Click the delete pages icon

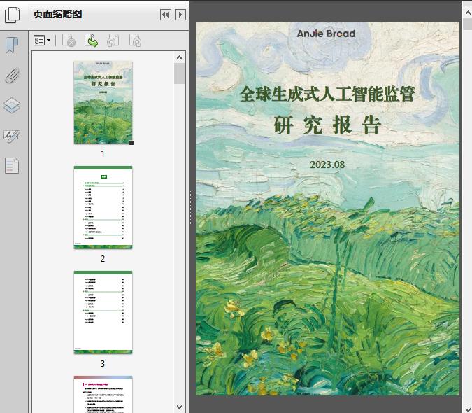(x=69, y=40)
